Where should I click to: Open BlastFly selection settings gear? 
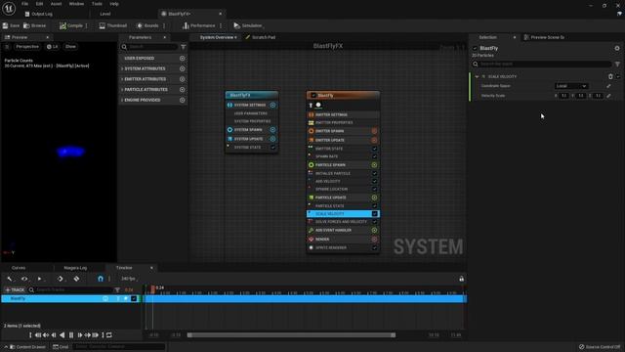point(617,48)
